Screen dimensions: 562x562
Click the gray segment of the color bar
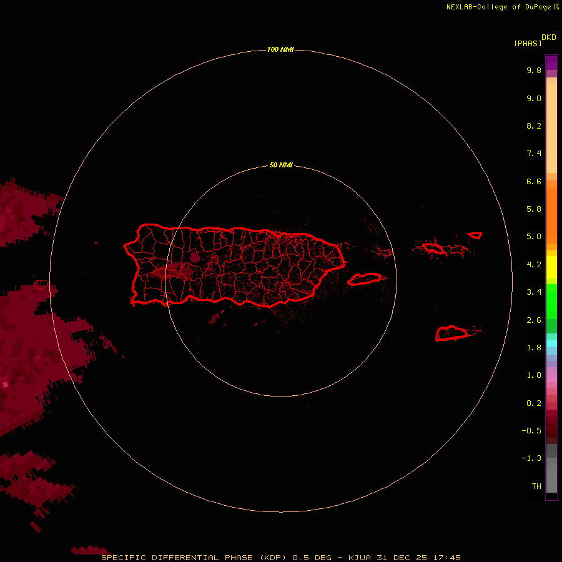click(x=551, y=468)
